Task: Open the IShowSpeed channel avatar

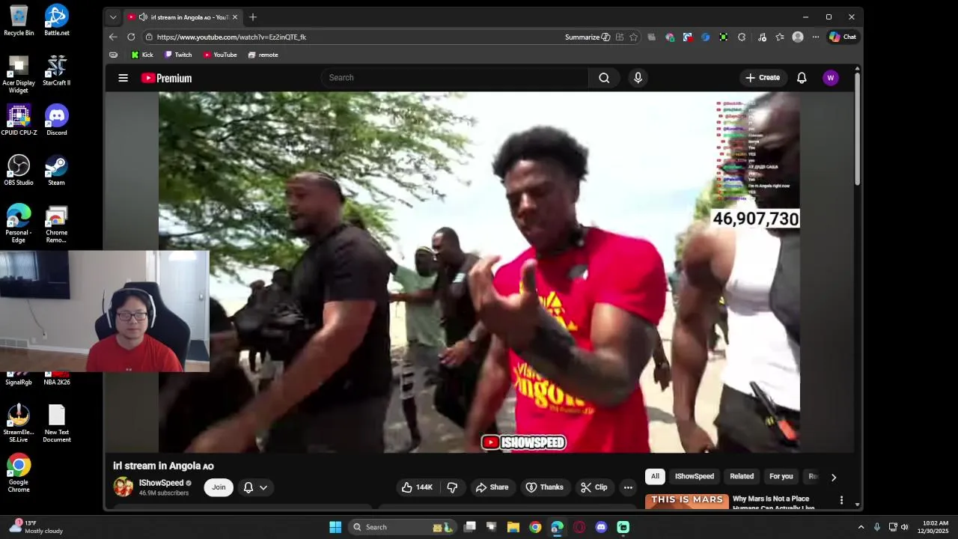Action: 123,487
